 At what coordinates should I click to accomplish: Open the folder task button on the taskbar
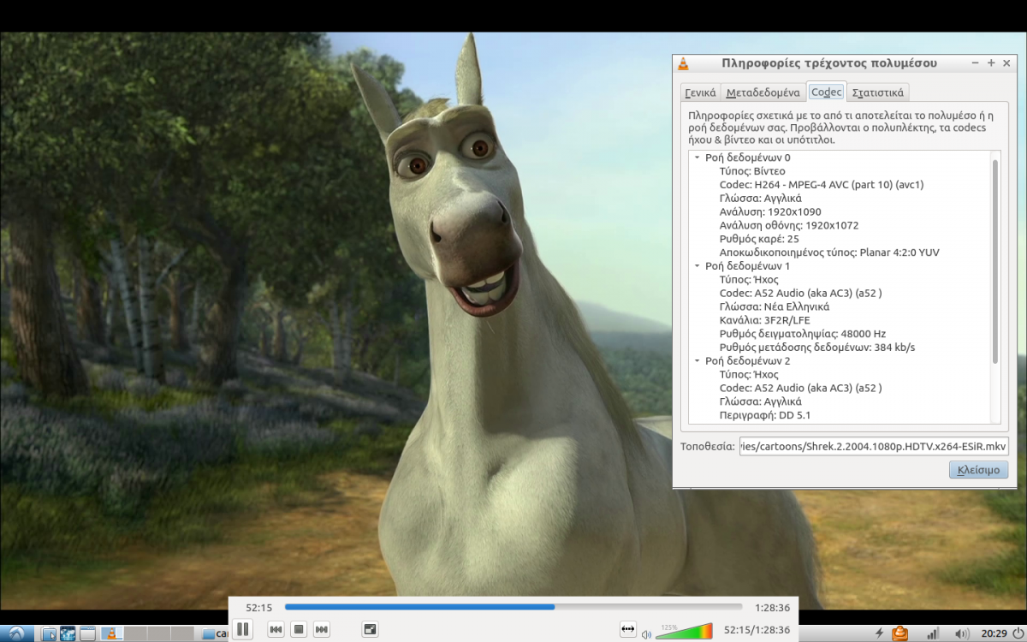coord(215,634)
